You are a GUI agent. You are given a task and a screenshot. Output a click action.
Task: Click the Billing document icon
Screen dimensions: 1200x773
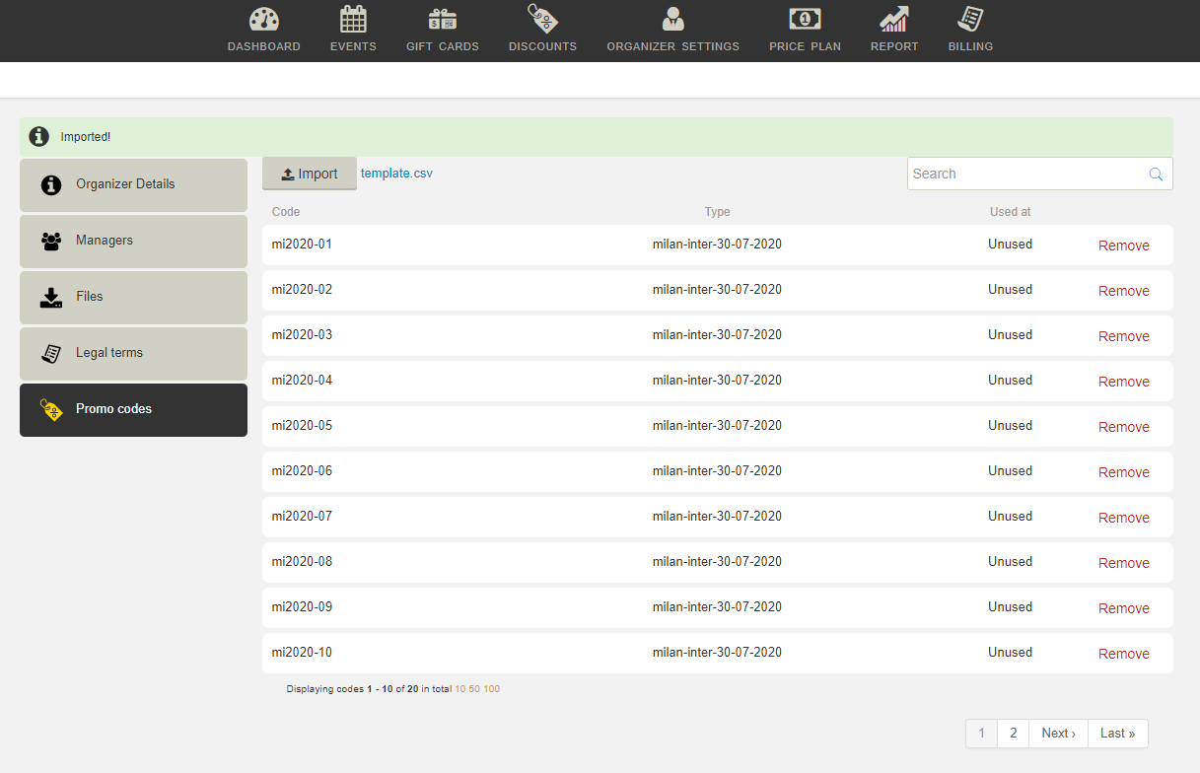click(970, 19)
